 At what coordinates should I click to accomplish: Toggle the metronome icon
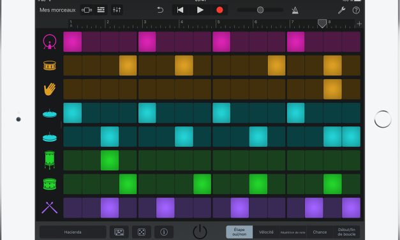[x=295, y=10]
